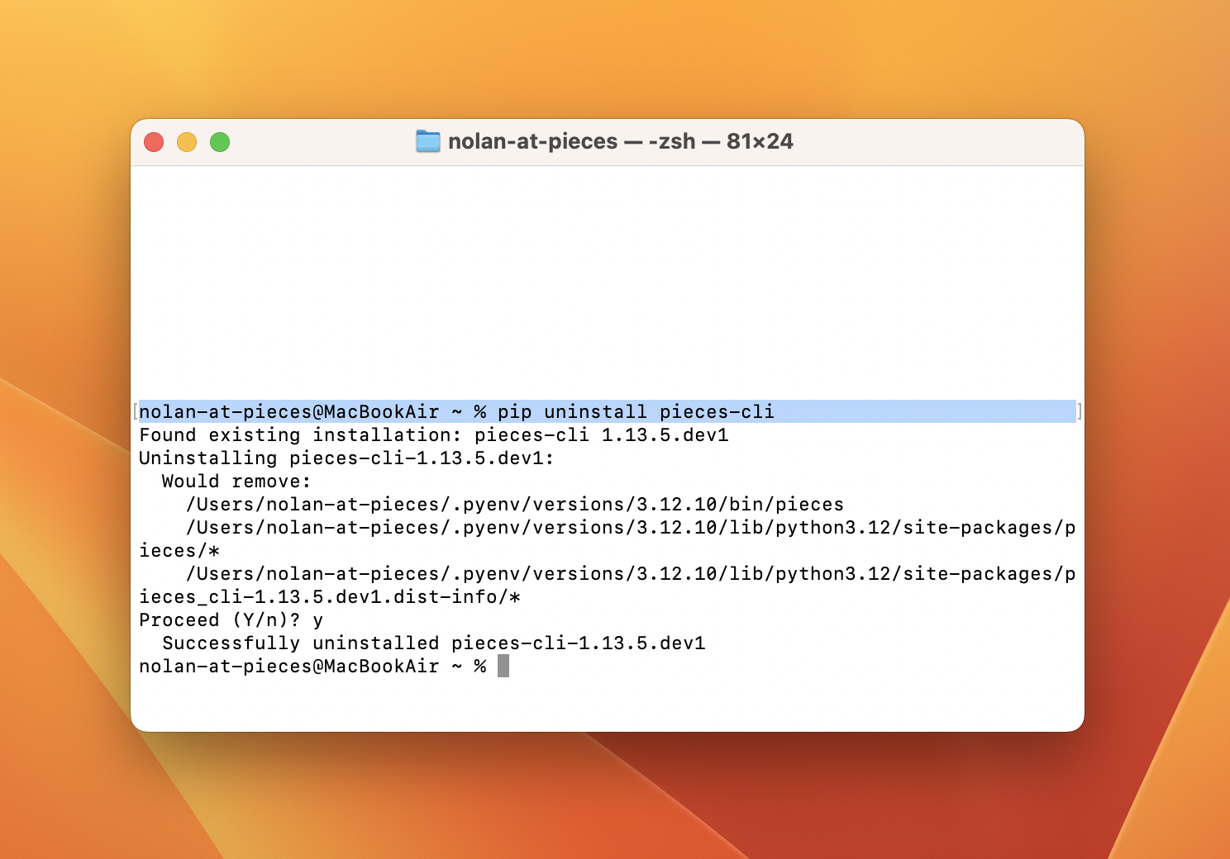Click the last nolan-at-pieces@MacBookAir prompt
This screenshot has width=1230, height=859.
pyautogui.click(x=312, y=666)
